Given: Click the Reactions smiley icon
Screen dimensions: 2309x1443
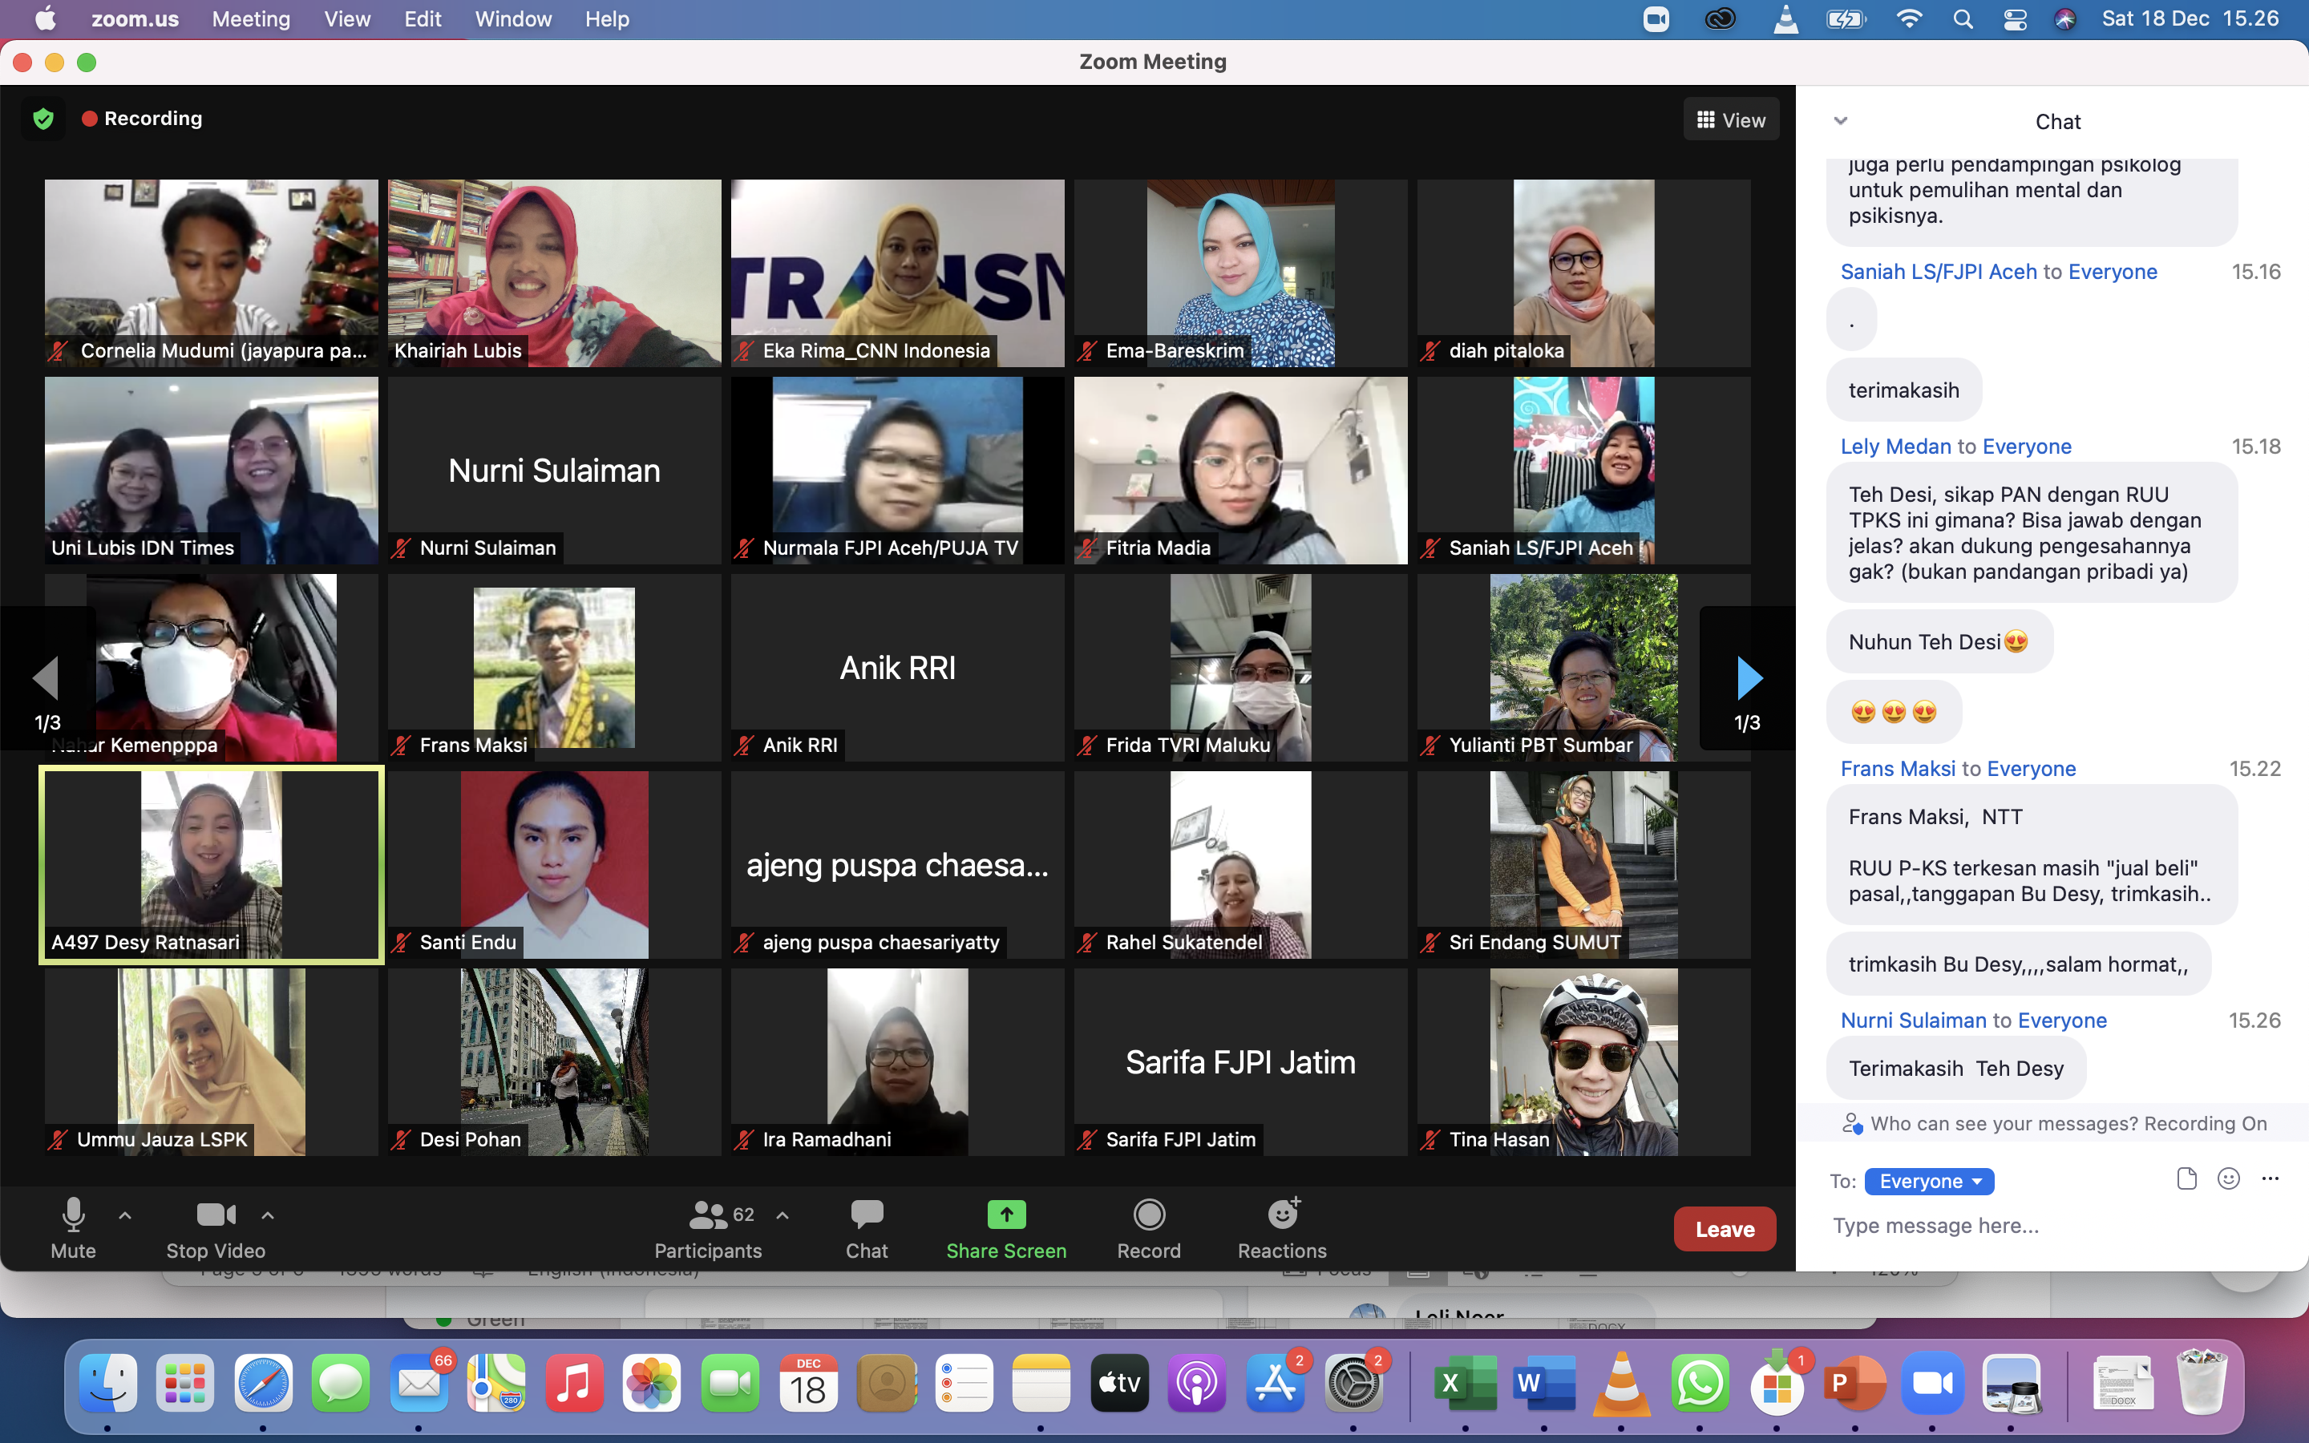Looking at the screenshot, I should click(x=1281, y=1215).
